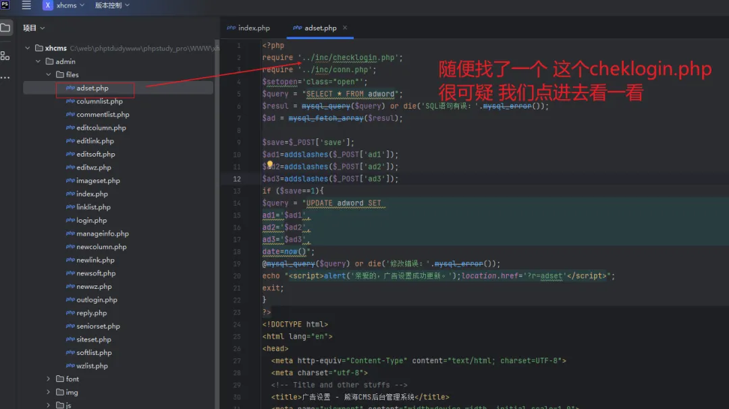729x409 pixels.
Task: Click the img folder icon
Action: (x=60, y=392)
